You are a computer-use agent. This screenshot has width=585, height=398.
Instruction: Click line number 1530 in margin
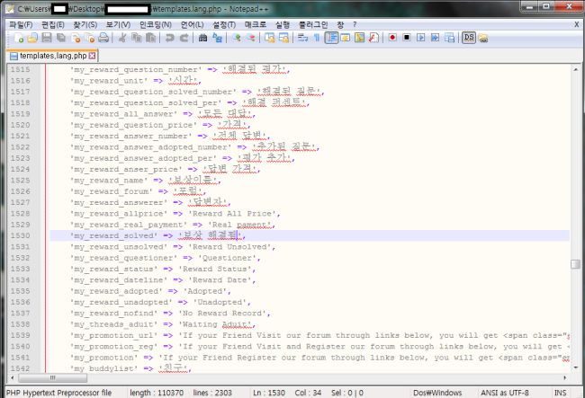point(20,235)
